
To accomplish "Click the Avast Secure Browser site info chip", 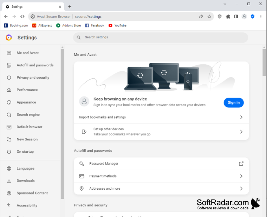I will (51, 17).
